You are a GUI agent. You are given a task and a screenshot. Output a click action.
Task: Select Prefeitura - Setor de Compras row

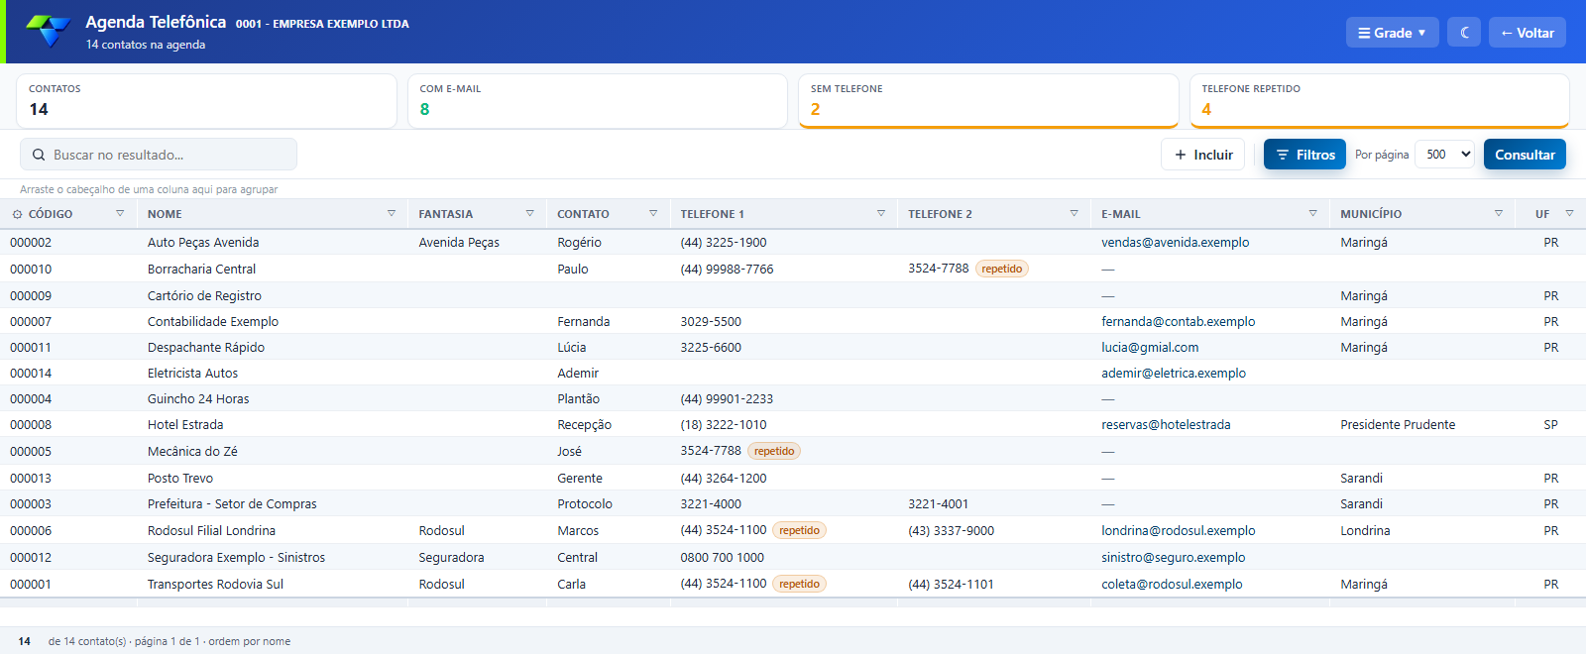(793, 503)
